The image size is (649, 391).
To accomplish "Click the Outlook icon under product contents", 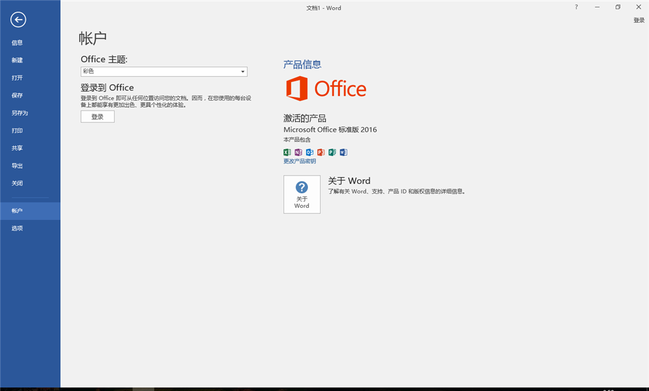I will tap(309, 152).
